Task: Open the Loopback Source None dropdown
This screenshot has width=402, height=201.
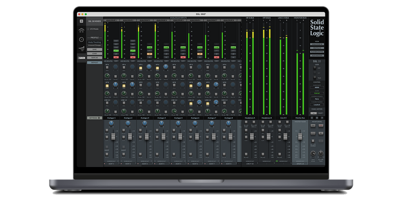Action: tap(317, 99)
